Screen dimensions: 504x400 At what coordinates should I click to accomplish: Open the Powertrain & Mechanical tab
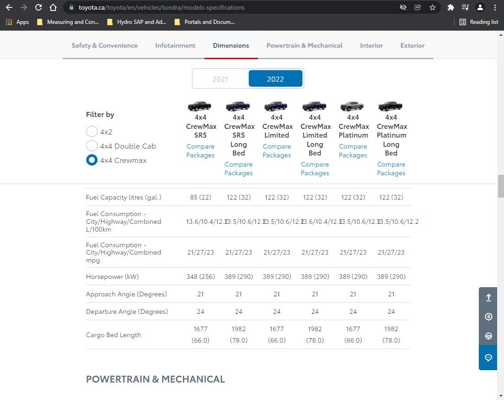(x=304, y=45)
